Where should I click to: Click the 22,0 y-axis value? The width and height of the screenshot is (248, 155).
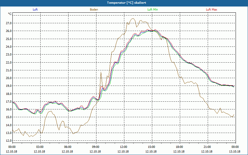click(9, 63)
